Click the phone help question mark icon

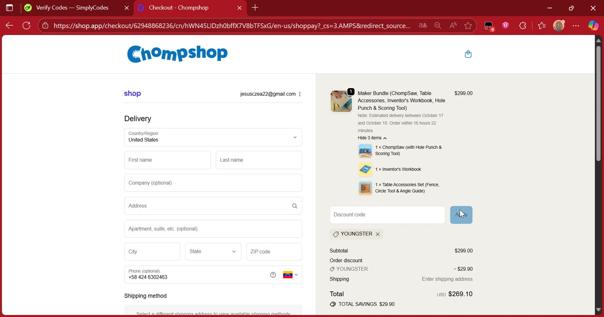coord(273,275)
